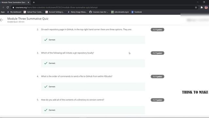Open the Account Settings bookmark
The image size is (209, 118).
coord(55,12)
